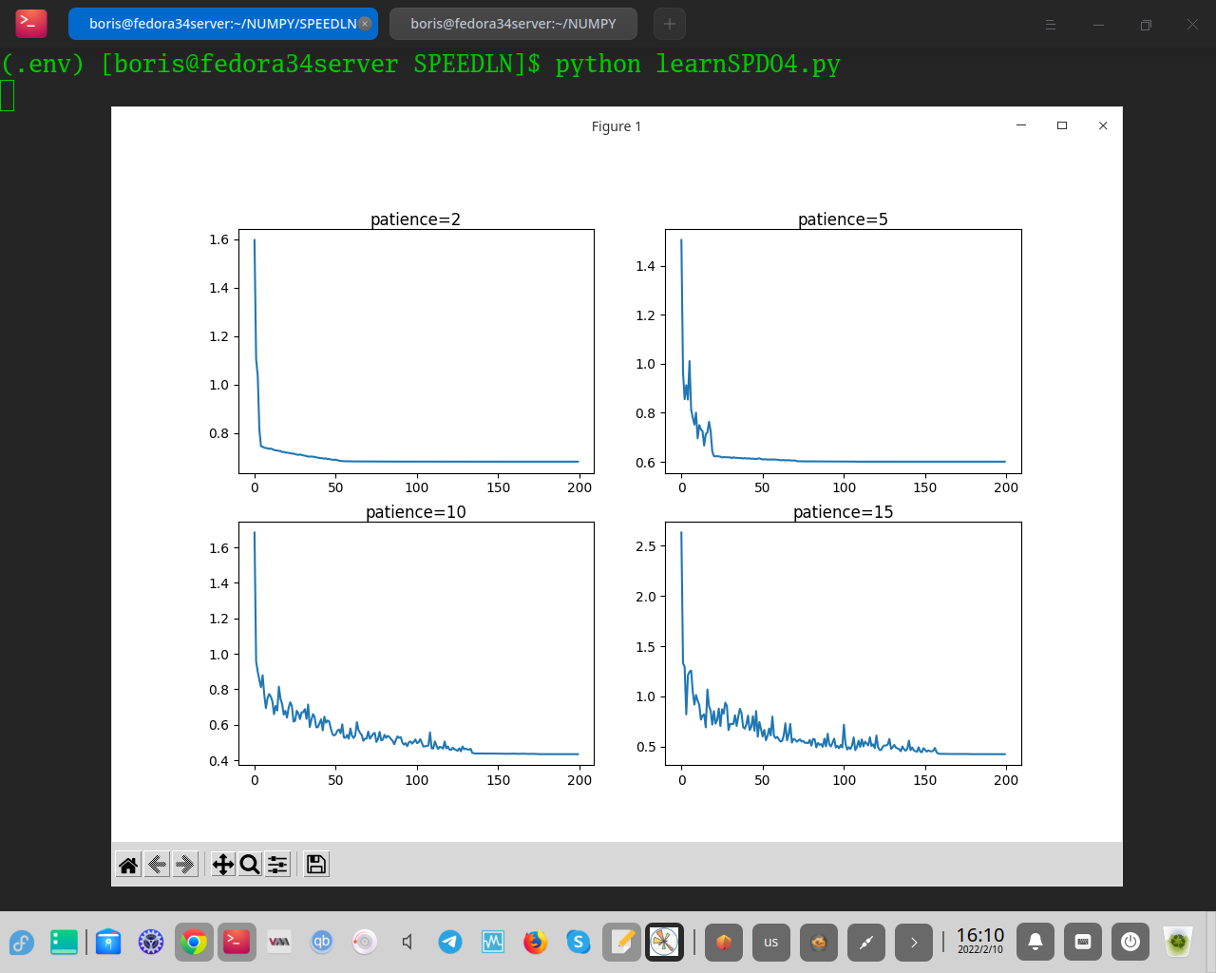
Task: Open the Configure subplots sliders tool
Action: coord(277,864)
